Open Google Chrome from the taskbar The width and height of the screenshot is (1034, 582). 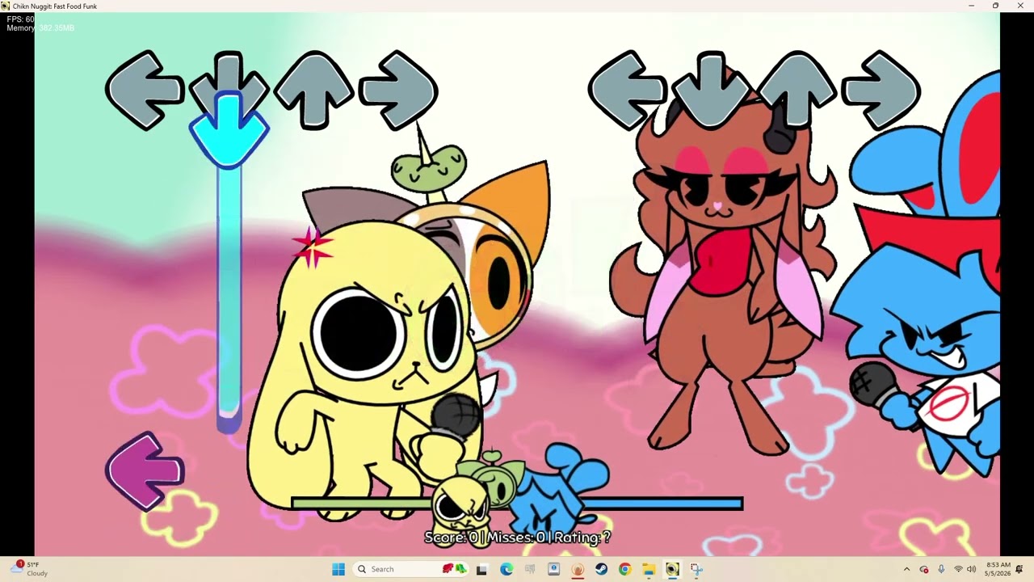coord(624,569)
